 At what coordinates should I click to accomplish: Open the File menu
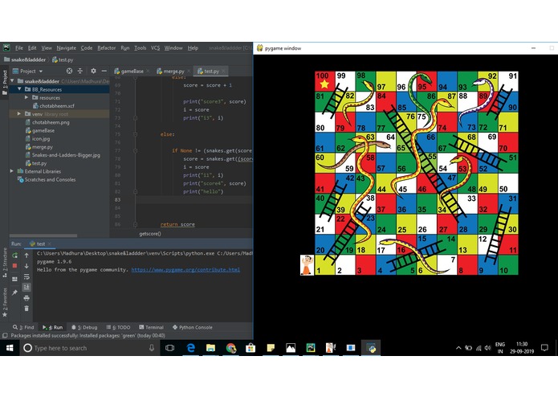(18, 47)
